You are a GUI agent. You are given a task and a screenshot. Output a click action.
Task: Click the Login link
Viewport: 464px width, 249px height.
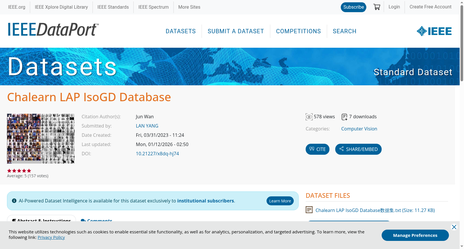point(394,7)
